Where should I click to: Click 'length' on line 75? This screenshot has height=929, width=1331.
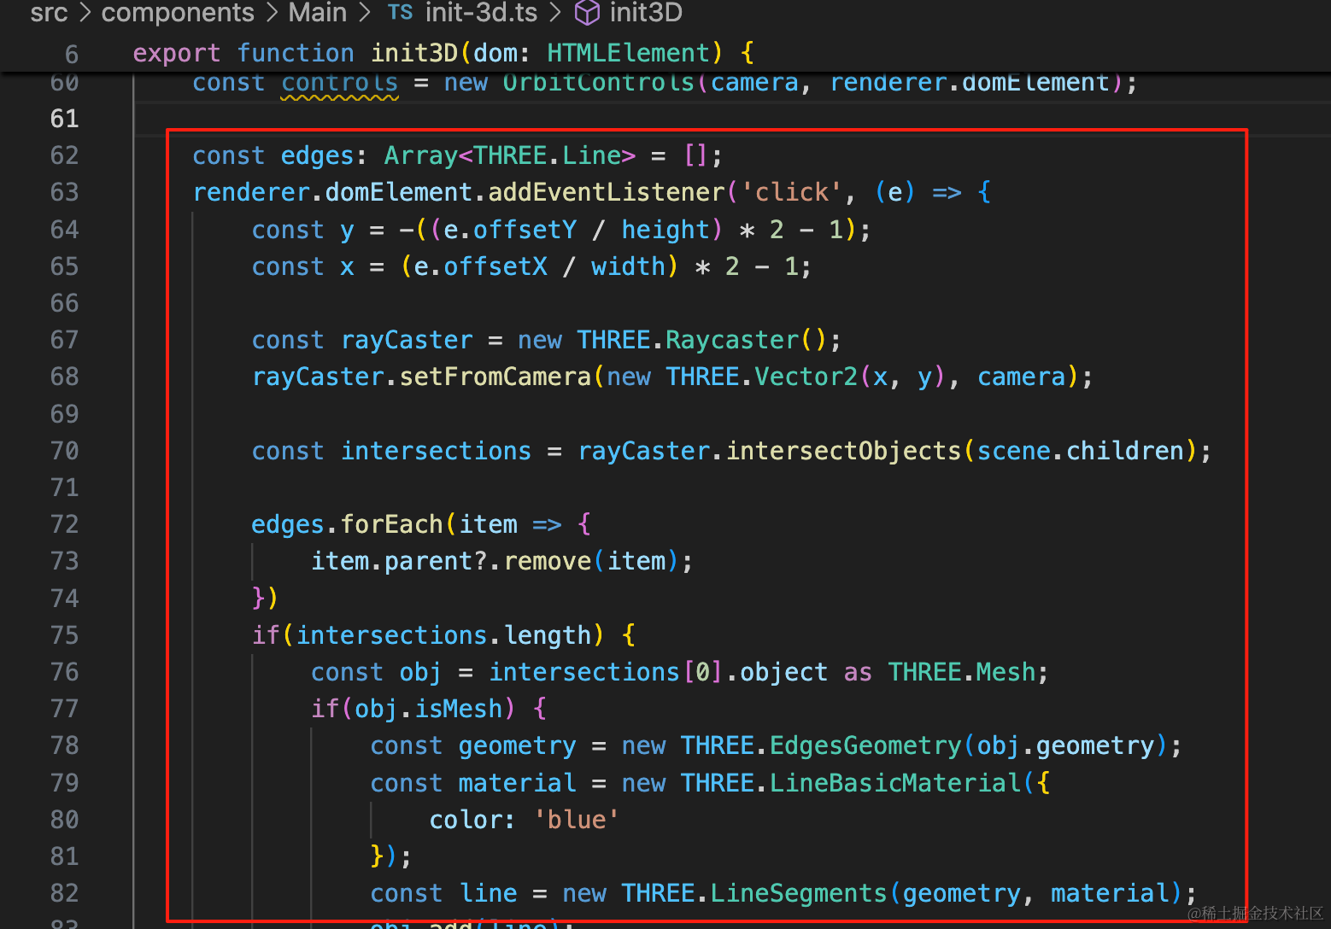547,635
